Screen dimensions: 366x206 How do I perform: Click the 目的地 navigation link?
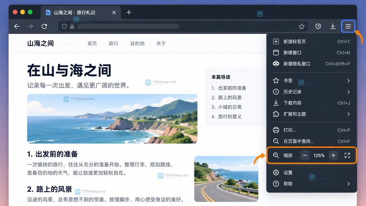[x=137, y=43]
